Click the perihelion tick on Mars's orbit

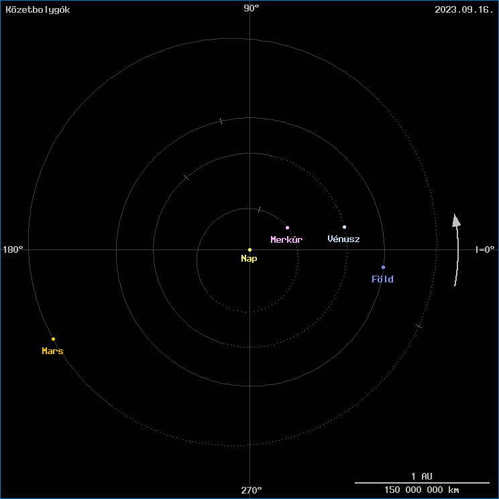click(419, 326)
